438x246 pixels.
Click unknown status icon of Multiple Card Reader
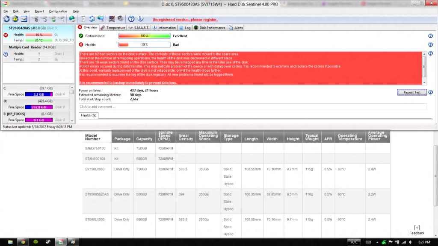(6, 54)
